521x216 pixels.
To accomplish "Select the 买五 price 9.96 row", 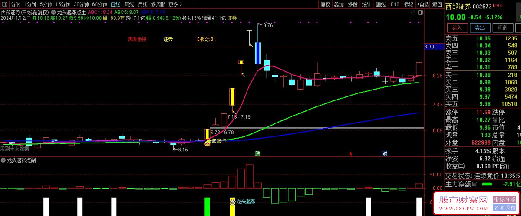I will coord(483,104).
